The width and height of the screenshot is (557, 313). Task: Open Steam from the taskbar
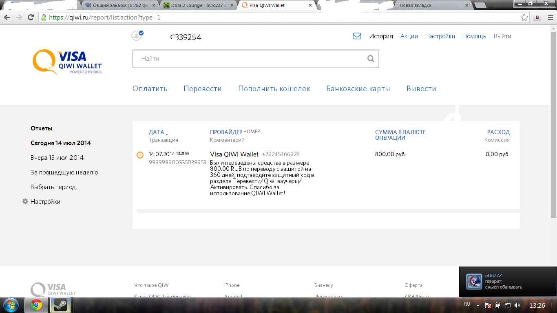[x=60, y=305]
